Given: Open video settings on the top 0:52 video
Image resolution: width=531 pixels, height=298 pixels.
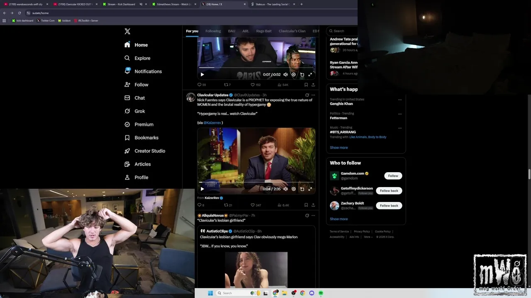Looking at the screenshot, I should click(x=294, y=74).
